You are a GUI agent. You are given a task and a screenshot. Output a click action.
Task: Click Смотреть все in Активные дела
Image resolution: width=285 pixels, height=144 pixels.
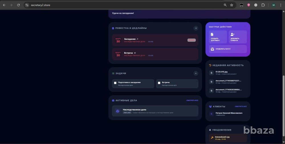pyautogui.click(x=192, y=100)
